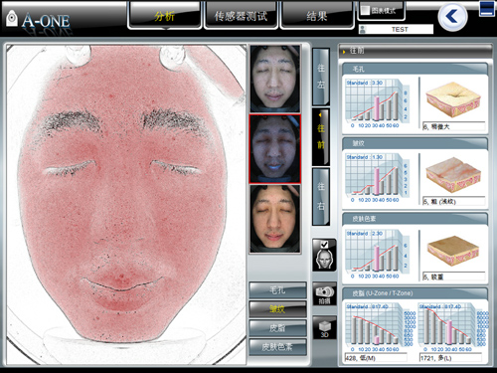
Task: Select the 皮肤色素 analysis button
Action: (277, 347)
